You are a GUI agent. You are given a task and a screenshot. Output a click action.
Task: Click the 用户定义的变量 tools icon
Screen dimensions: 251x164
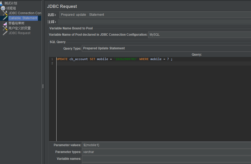click(x=5, y=28)
